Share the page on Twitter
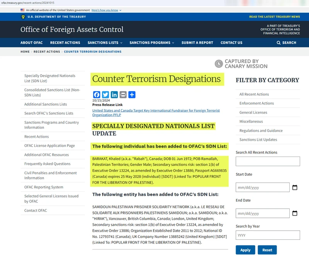 [105, 95]
